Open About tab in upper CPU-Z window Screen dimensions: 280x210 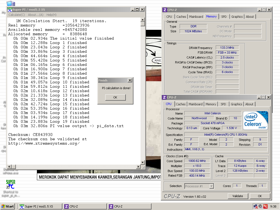tap(250, 17)
